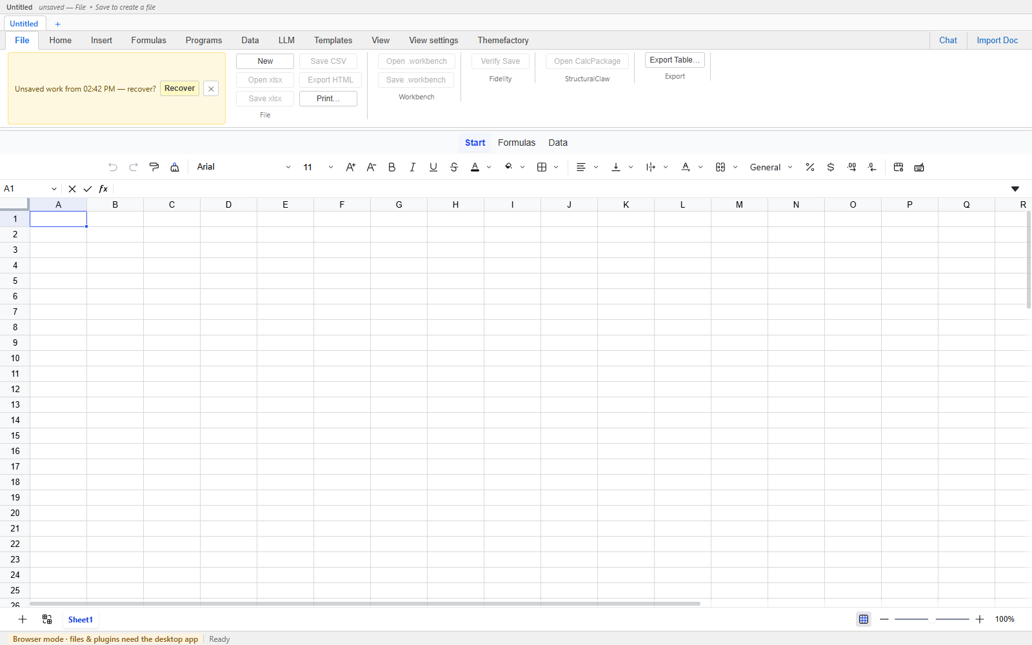Image resolution: width=1032 pixels, height=645 pixels.
Task: Toggle italic formatting
Action: (413, 167)
